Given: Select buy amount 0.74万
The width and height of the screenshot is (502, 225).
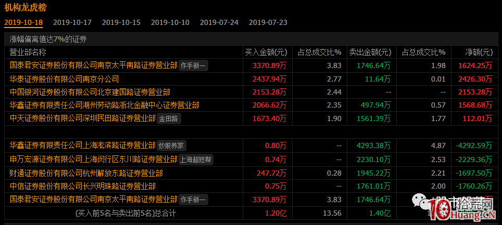Looking at the screenshot, I should click(275, 159).
